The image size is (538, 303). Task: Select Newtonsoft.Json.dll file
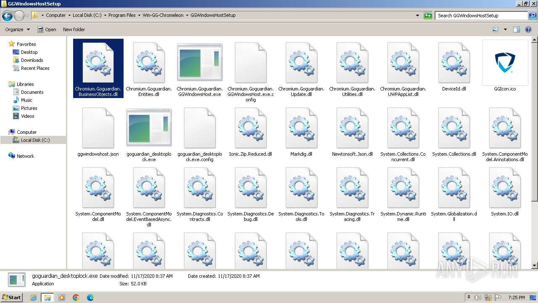click(352, 132)
